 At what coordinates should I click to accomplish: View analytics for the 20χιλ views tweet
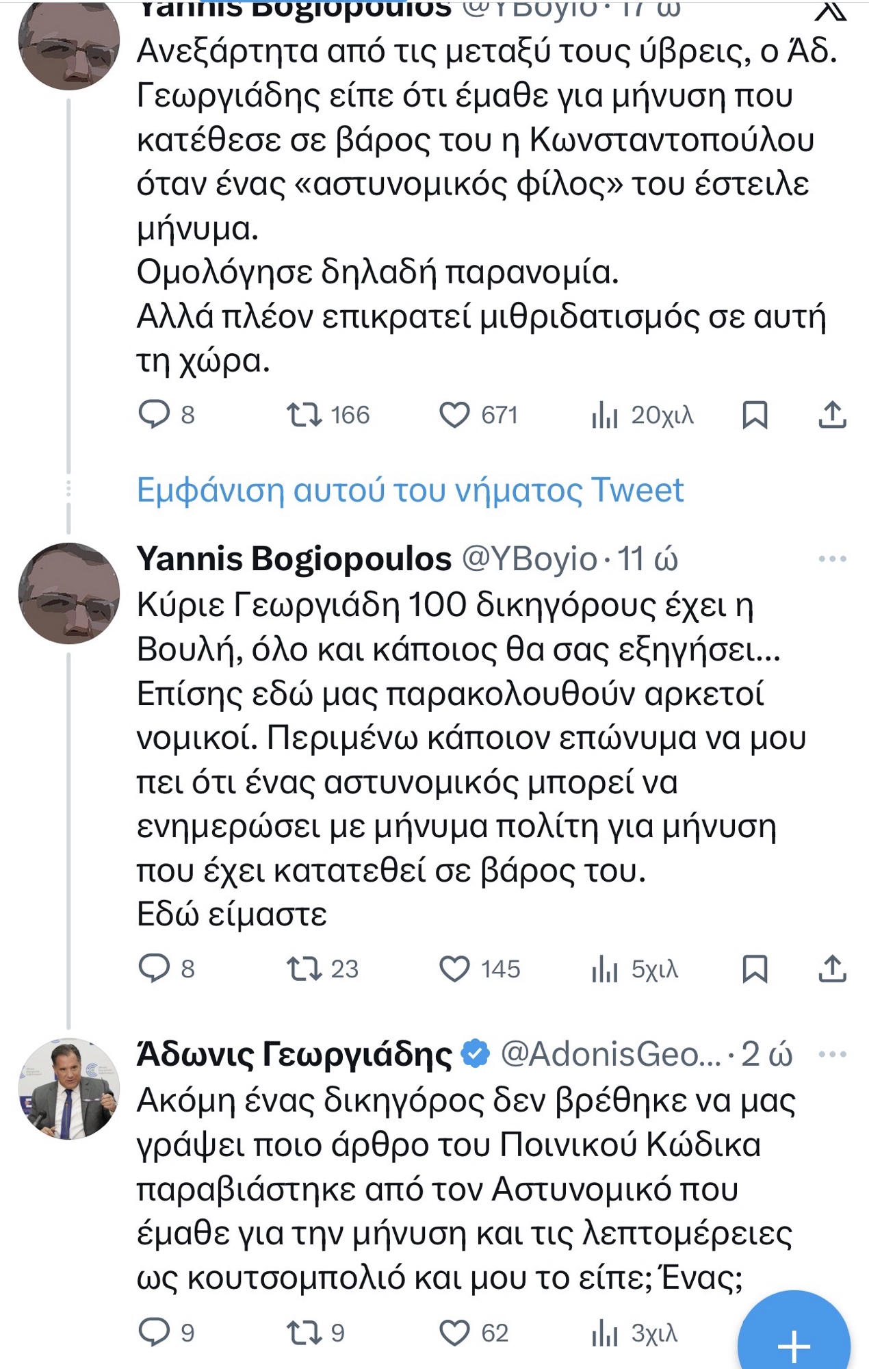[x=605, y=415]
